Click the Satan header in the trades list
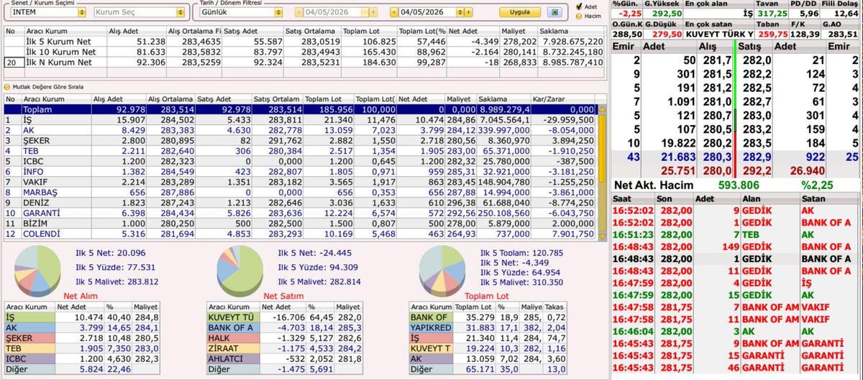 [830, 199]
